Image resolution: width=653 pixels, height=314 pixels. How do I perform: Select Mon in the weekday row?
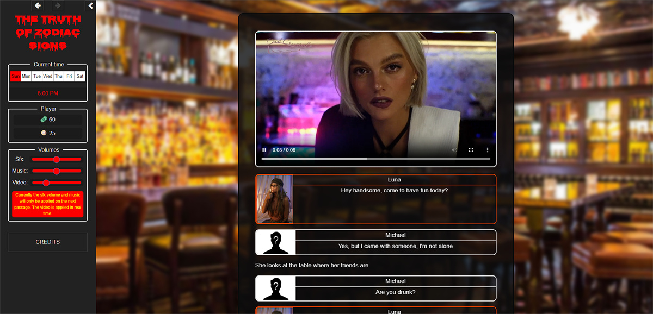(x=26, y=77)
